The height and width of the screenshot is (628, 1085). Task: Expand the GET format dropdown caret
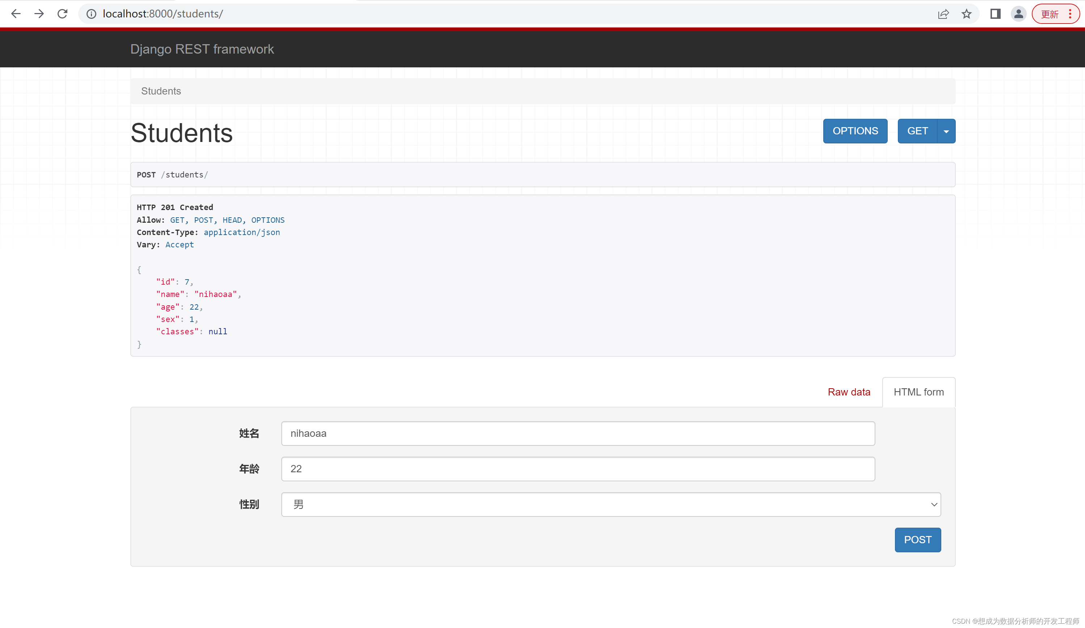pos(946,131)
